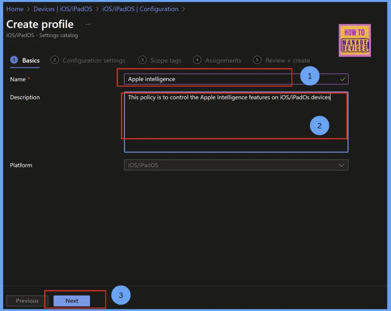Click the Name field label
The width and height of the screenshot is (391, 311).
point(18,79)
